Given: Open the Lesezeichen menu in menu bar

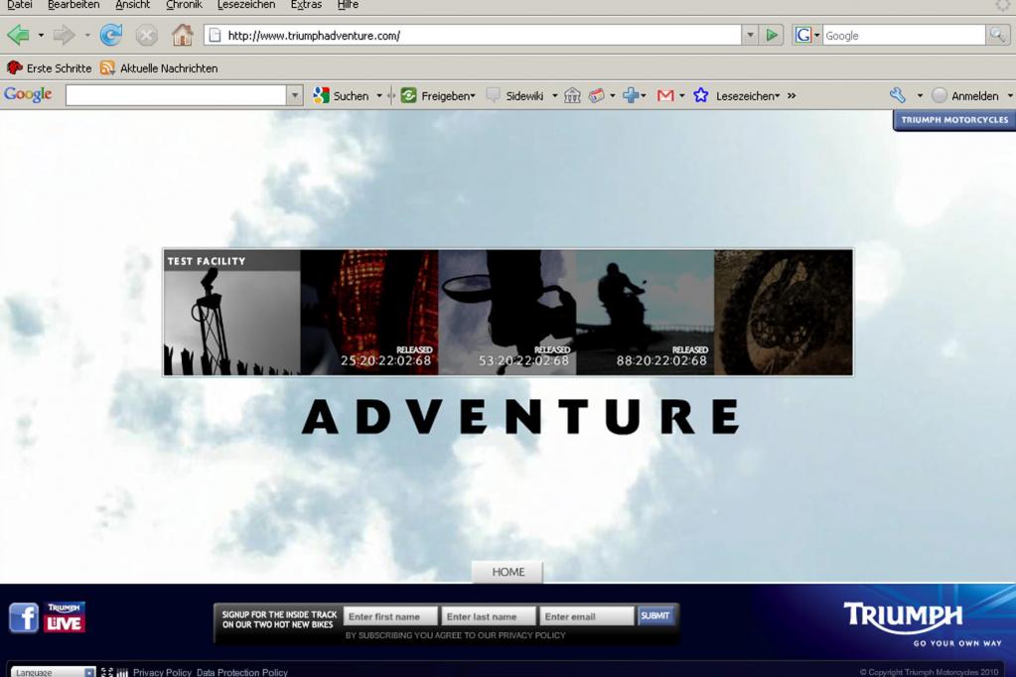Looking at the screenshot, I should [246, 5].
